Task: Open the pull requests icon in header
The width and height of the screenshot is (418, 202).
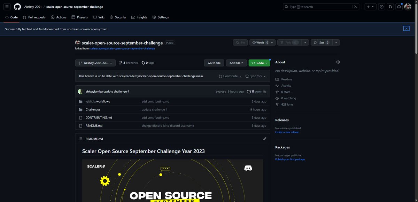Action: [390, 7]
